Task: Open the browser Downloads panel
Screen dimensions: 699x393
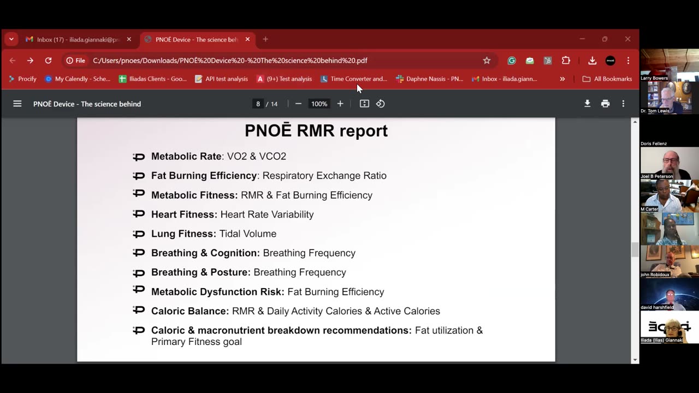Action: pyautogui.click(x=592, y=61)
